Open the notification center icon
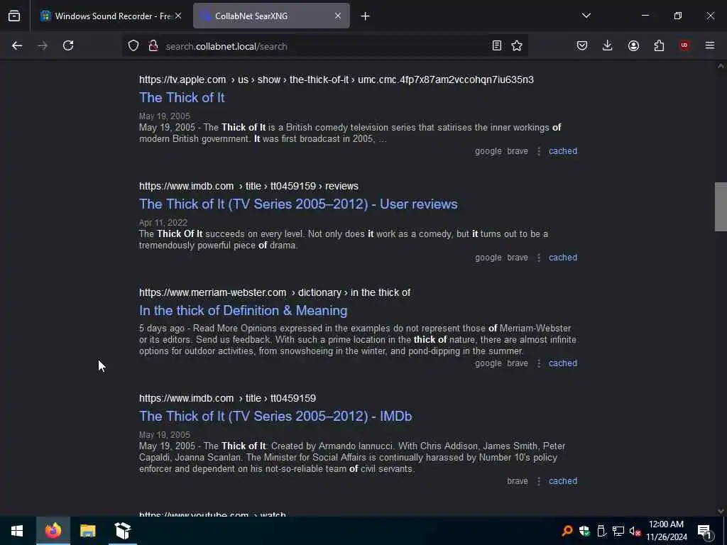727x545 pixels. (705, 531)
